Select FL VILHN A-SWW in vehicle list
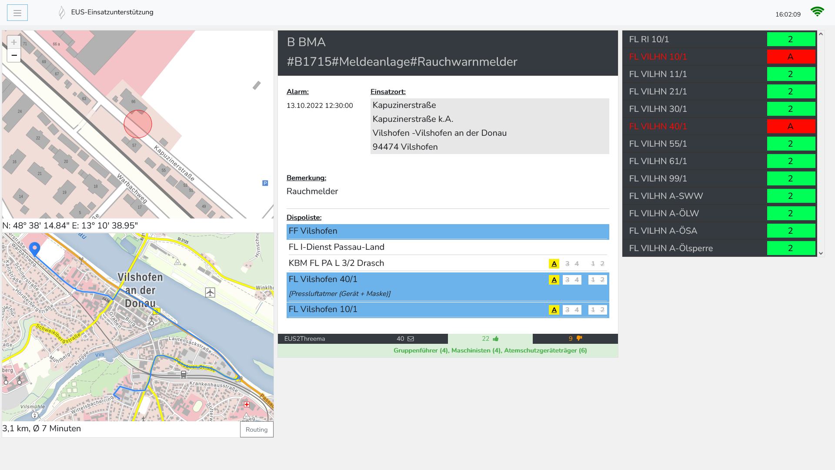Screen dimensions: 835x470 (719, 196)
